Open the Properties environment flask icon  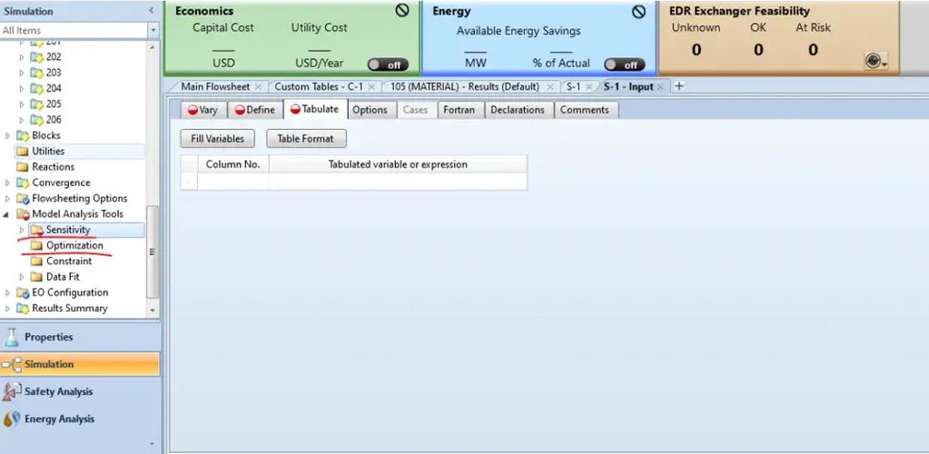click(11, 337)
